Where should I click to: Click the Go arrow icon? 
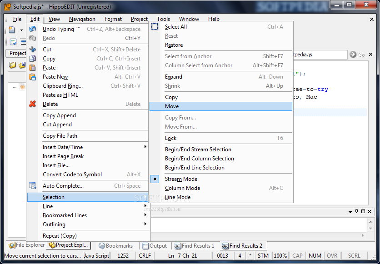pyautogui.click(x=353, y=55)
